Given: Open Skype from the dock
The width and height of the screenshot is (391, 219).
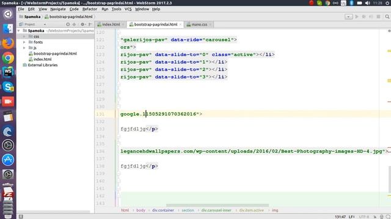Looking at the screenshot, I should 8,87.
